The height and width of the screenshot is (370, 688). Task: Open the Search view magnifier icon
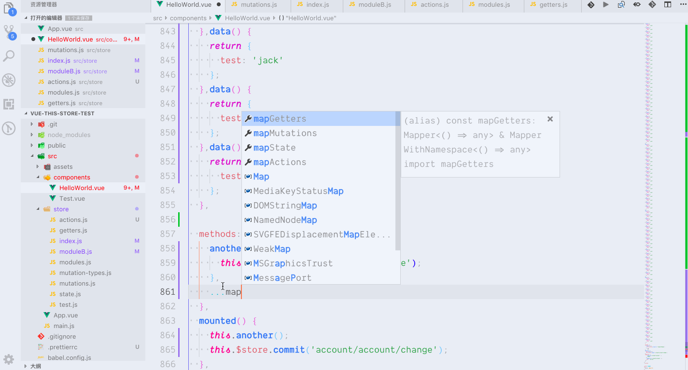click(x=9, y=56)
